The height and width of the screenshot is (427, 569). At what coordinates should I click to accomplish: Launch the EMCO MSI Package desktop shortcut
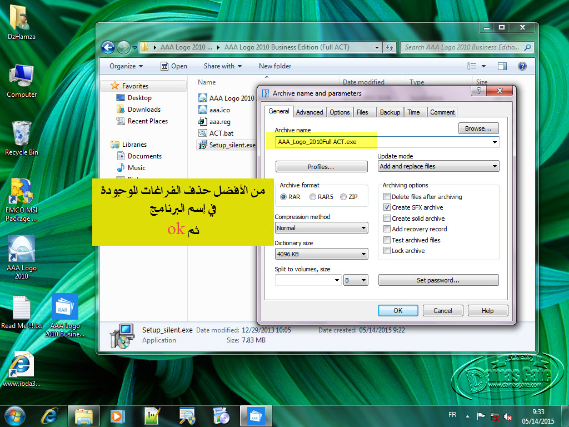click(x=22, y=200)
